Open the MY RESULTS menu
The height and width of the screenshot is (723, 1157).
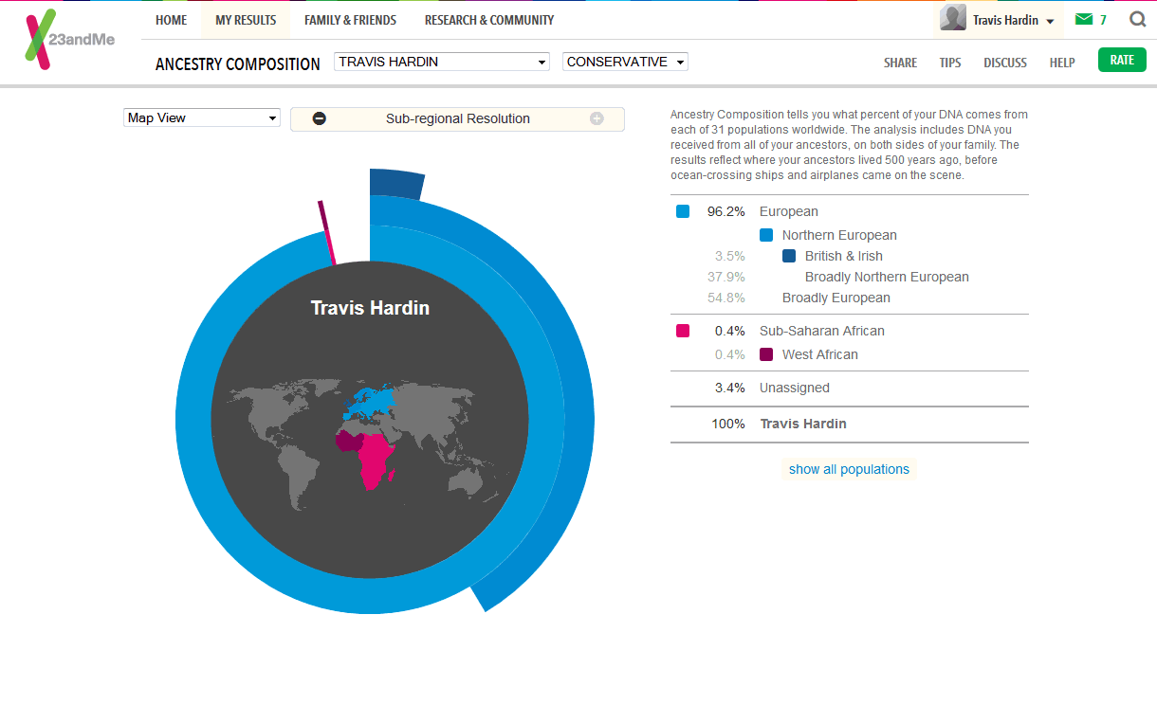pos(246,20)
